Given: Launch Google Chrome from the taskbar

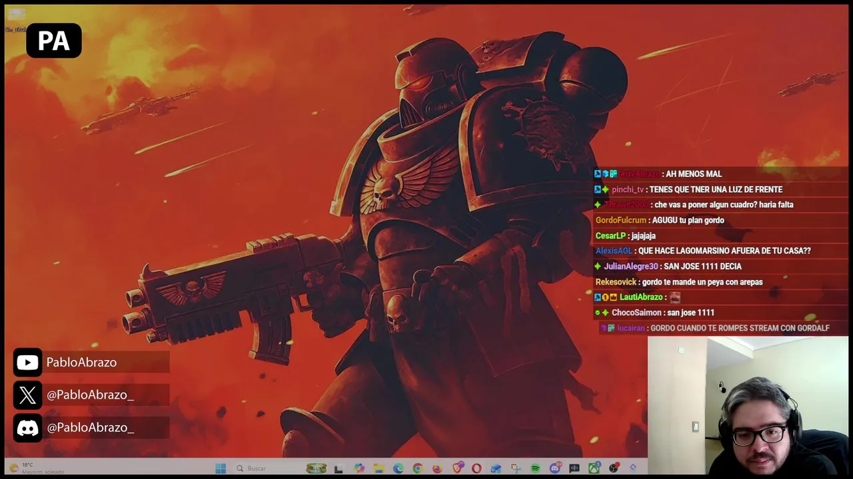Looking at the screenshot, I should tap(417, 468).
